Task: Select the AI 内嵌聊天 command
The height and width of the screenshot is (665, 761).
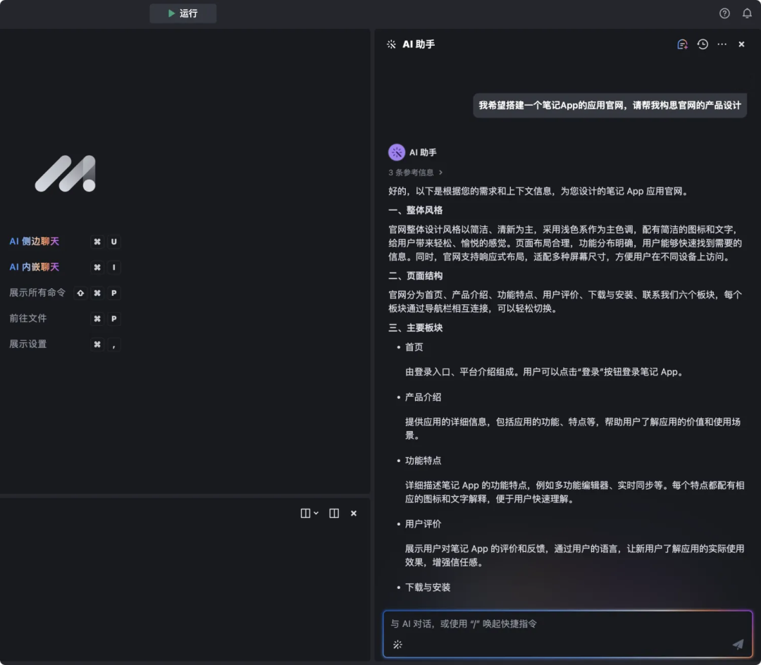Action: [x=34, y=267]
